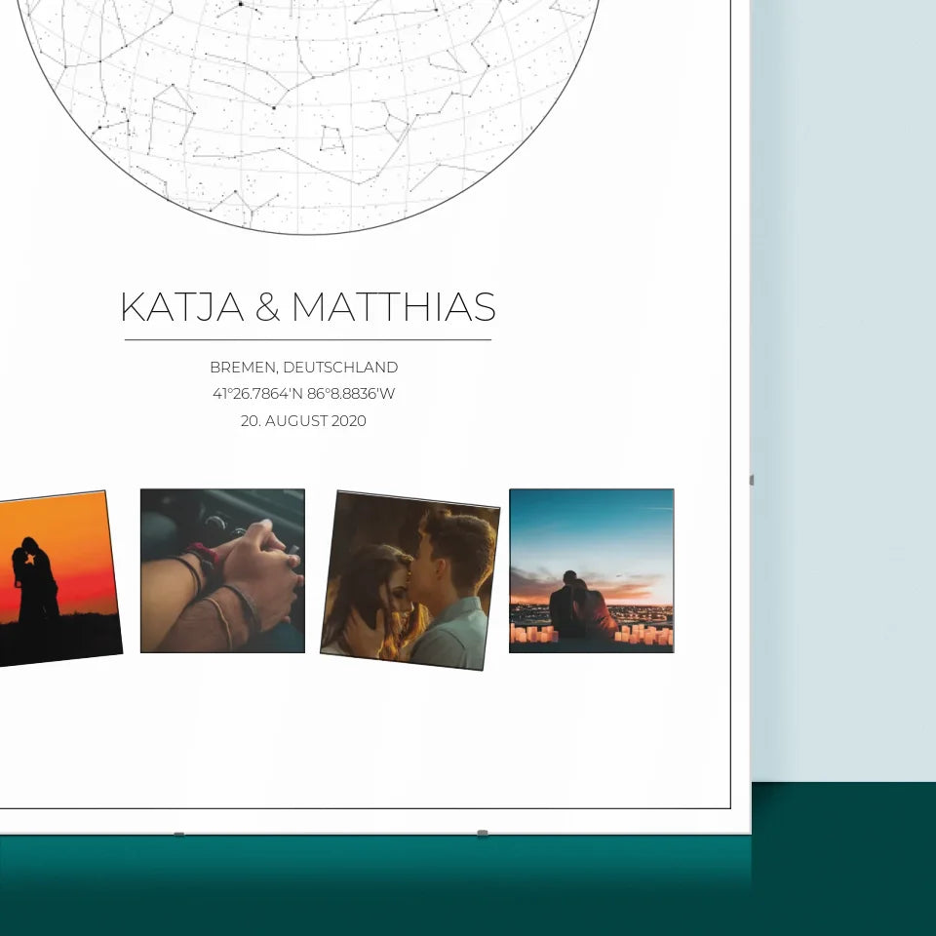Open the forehead kiss photo
The height and width of the screenshot is (936, 936).
pos(409,580)
